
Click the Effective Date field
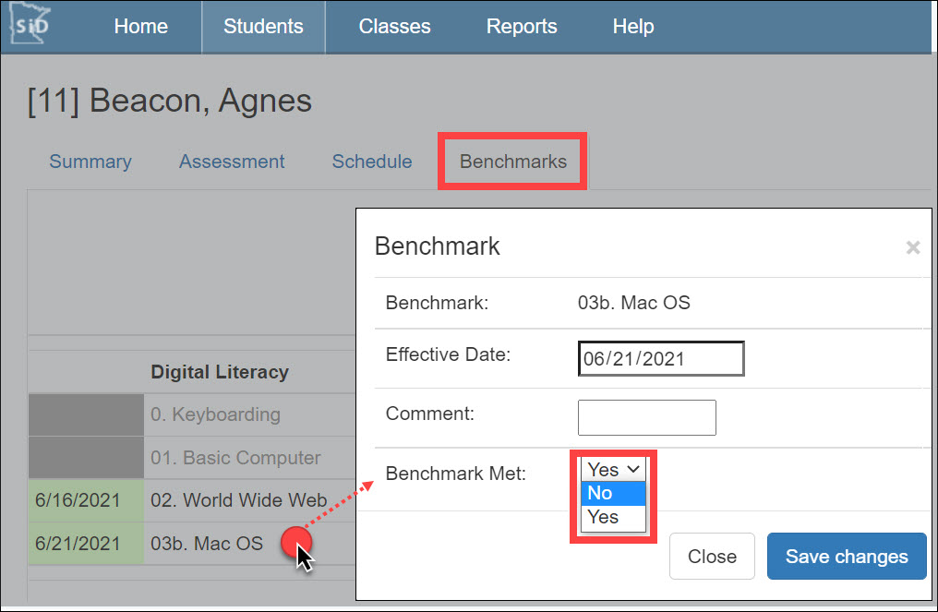[660, 358]
